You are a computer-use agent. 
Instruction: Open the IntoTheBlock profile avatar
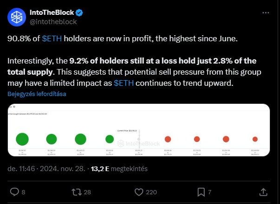17,17
